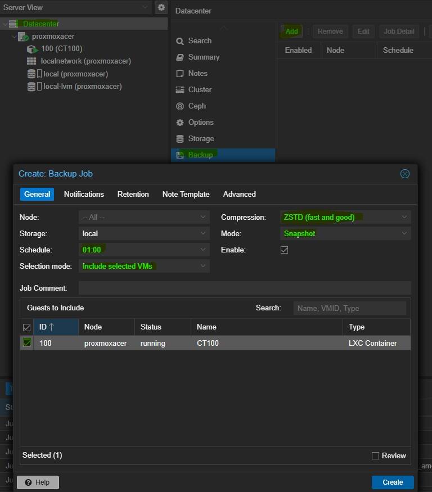The image size is (432, 492).
Task: Click the Add button
Action: 292,31
